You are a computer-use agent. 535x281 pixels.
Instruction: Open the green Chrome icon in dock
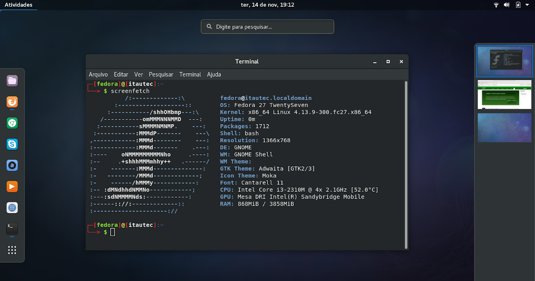click(x=12, y=123)
